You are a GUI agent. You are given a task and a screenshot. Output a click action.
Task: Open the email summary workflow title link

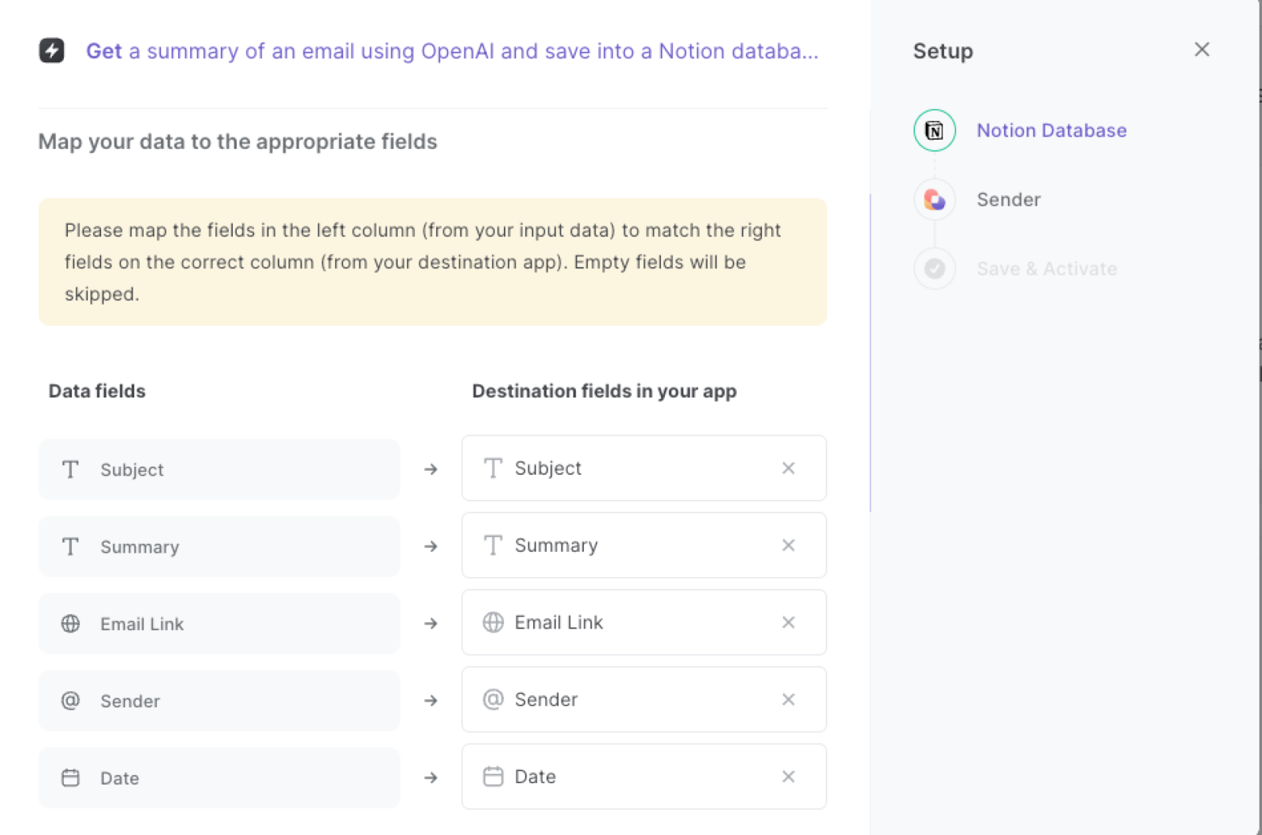(452, 51)
